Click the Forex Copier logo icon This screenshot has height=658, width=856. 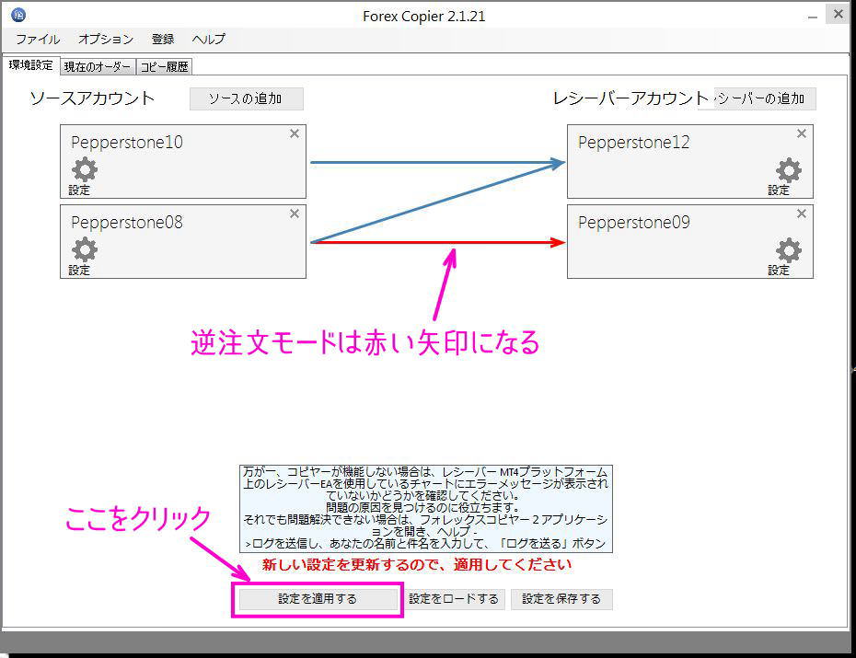(17, 14)
